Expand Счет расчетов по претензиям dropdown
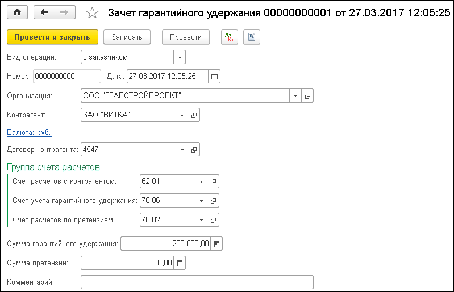The image size is (454, 292). [x=201, y=220]
